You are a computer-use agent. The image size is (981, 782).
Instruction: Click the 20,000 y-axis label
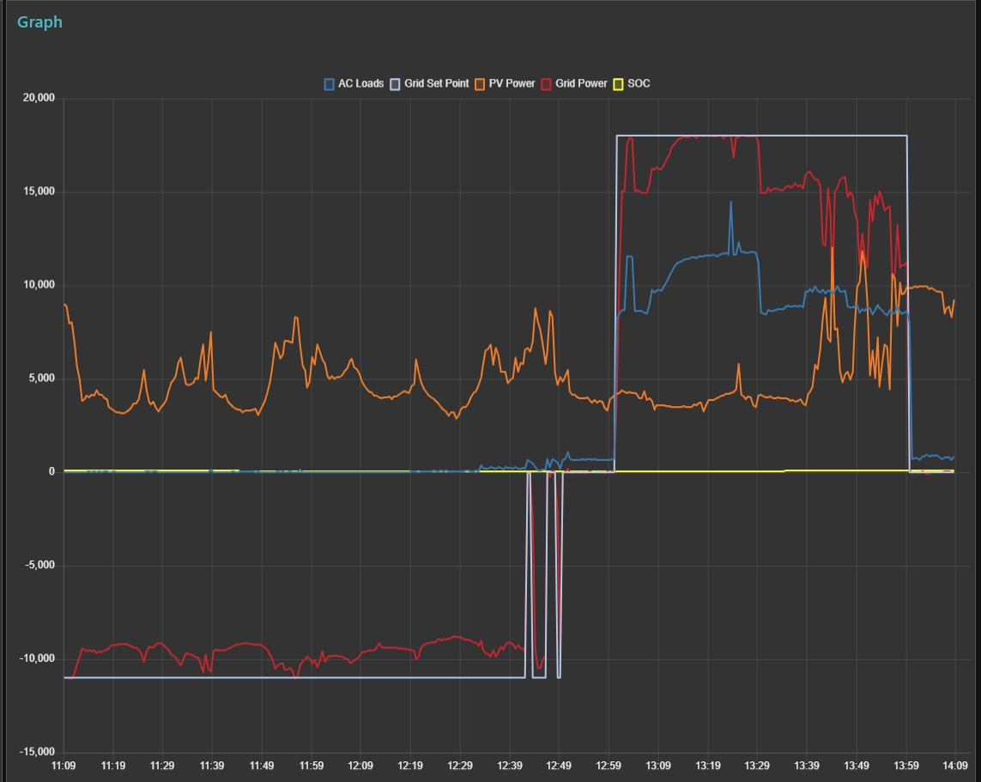pos(39,98)
